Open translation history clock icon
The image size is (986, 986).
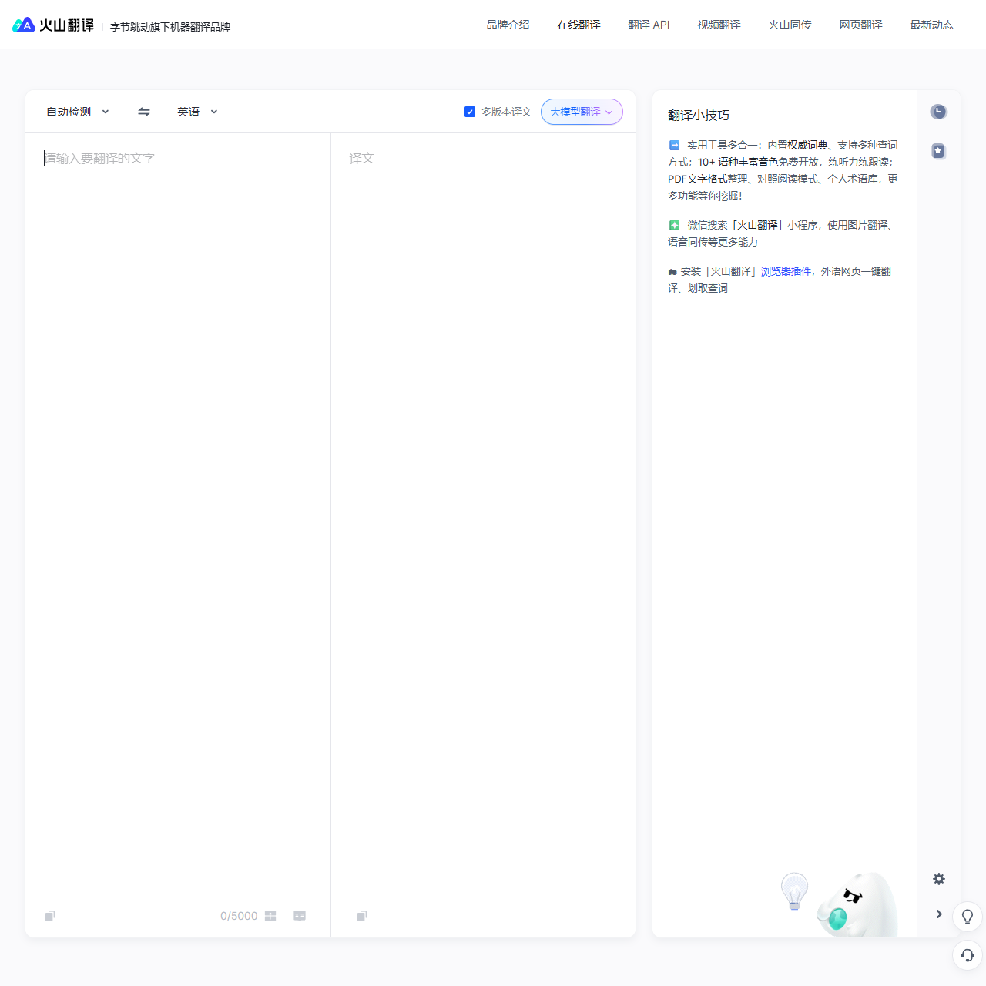pos(938,112)
